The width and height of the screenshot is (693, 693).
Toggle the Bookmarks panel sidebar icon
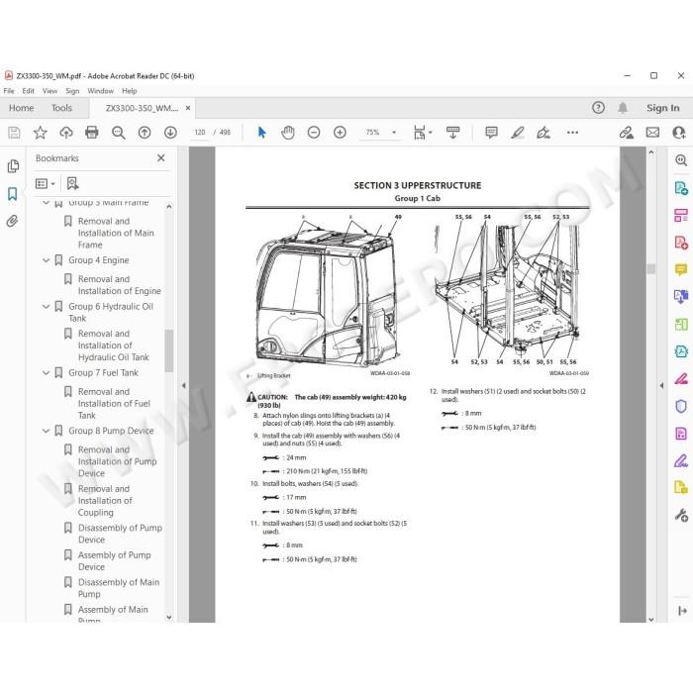12,194
